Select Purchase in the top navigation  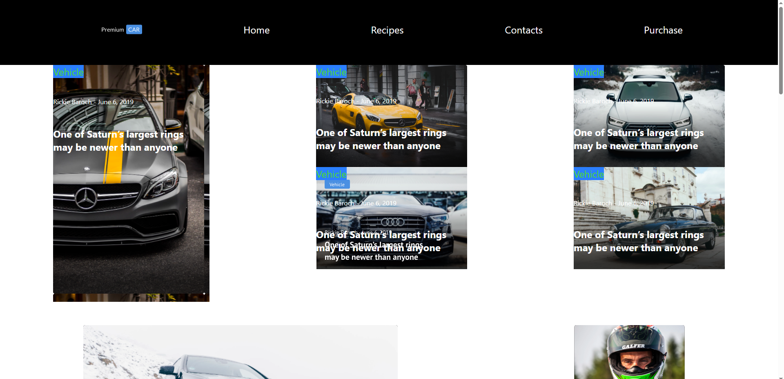tap(663, 30)
